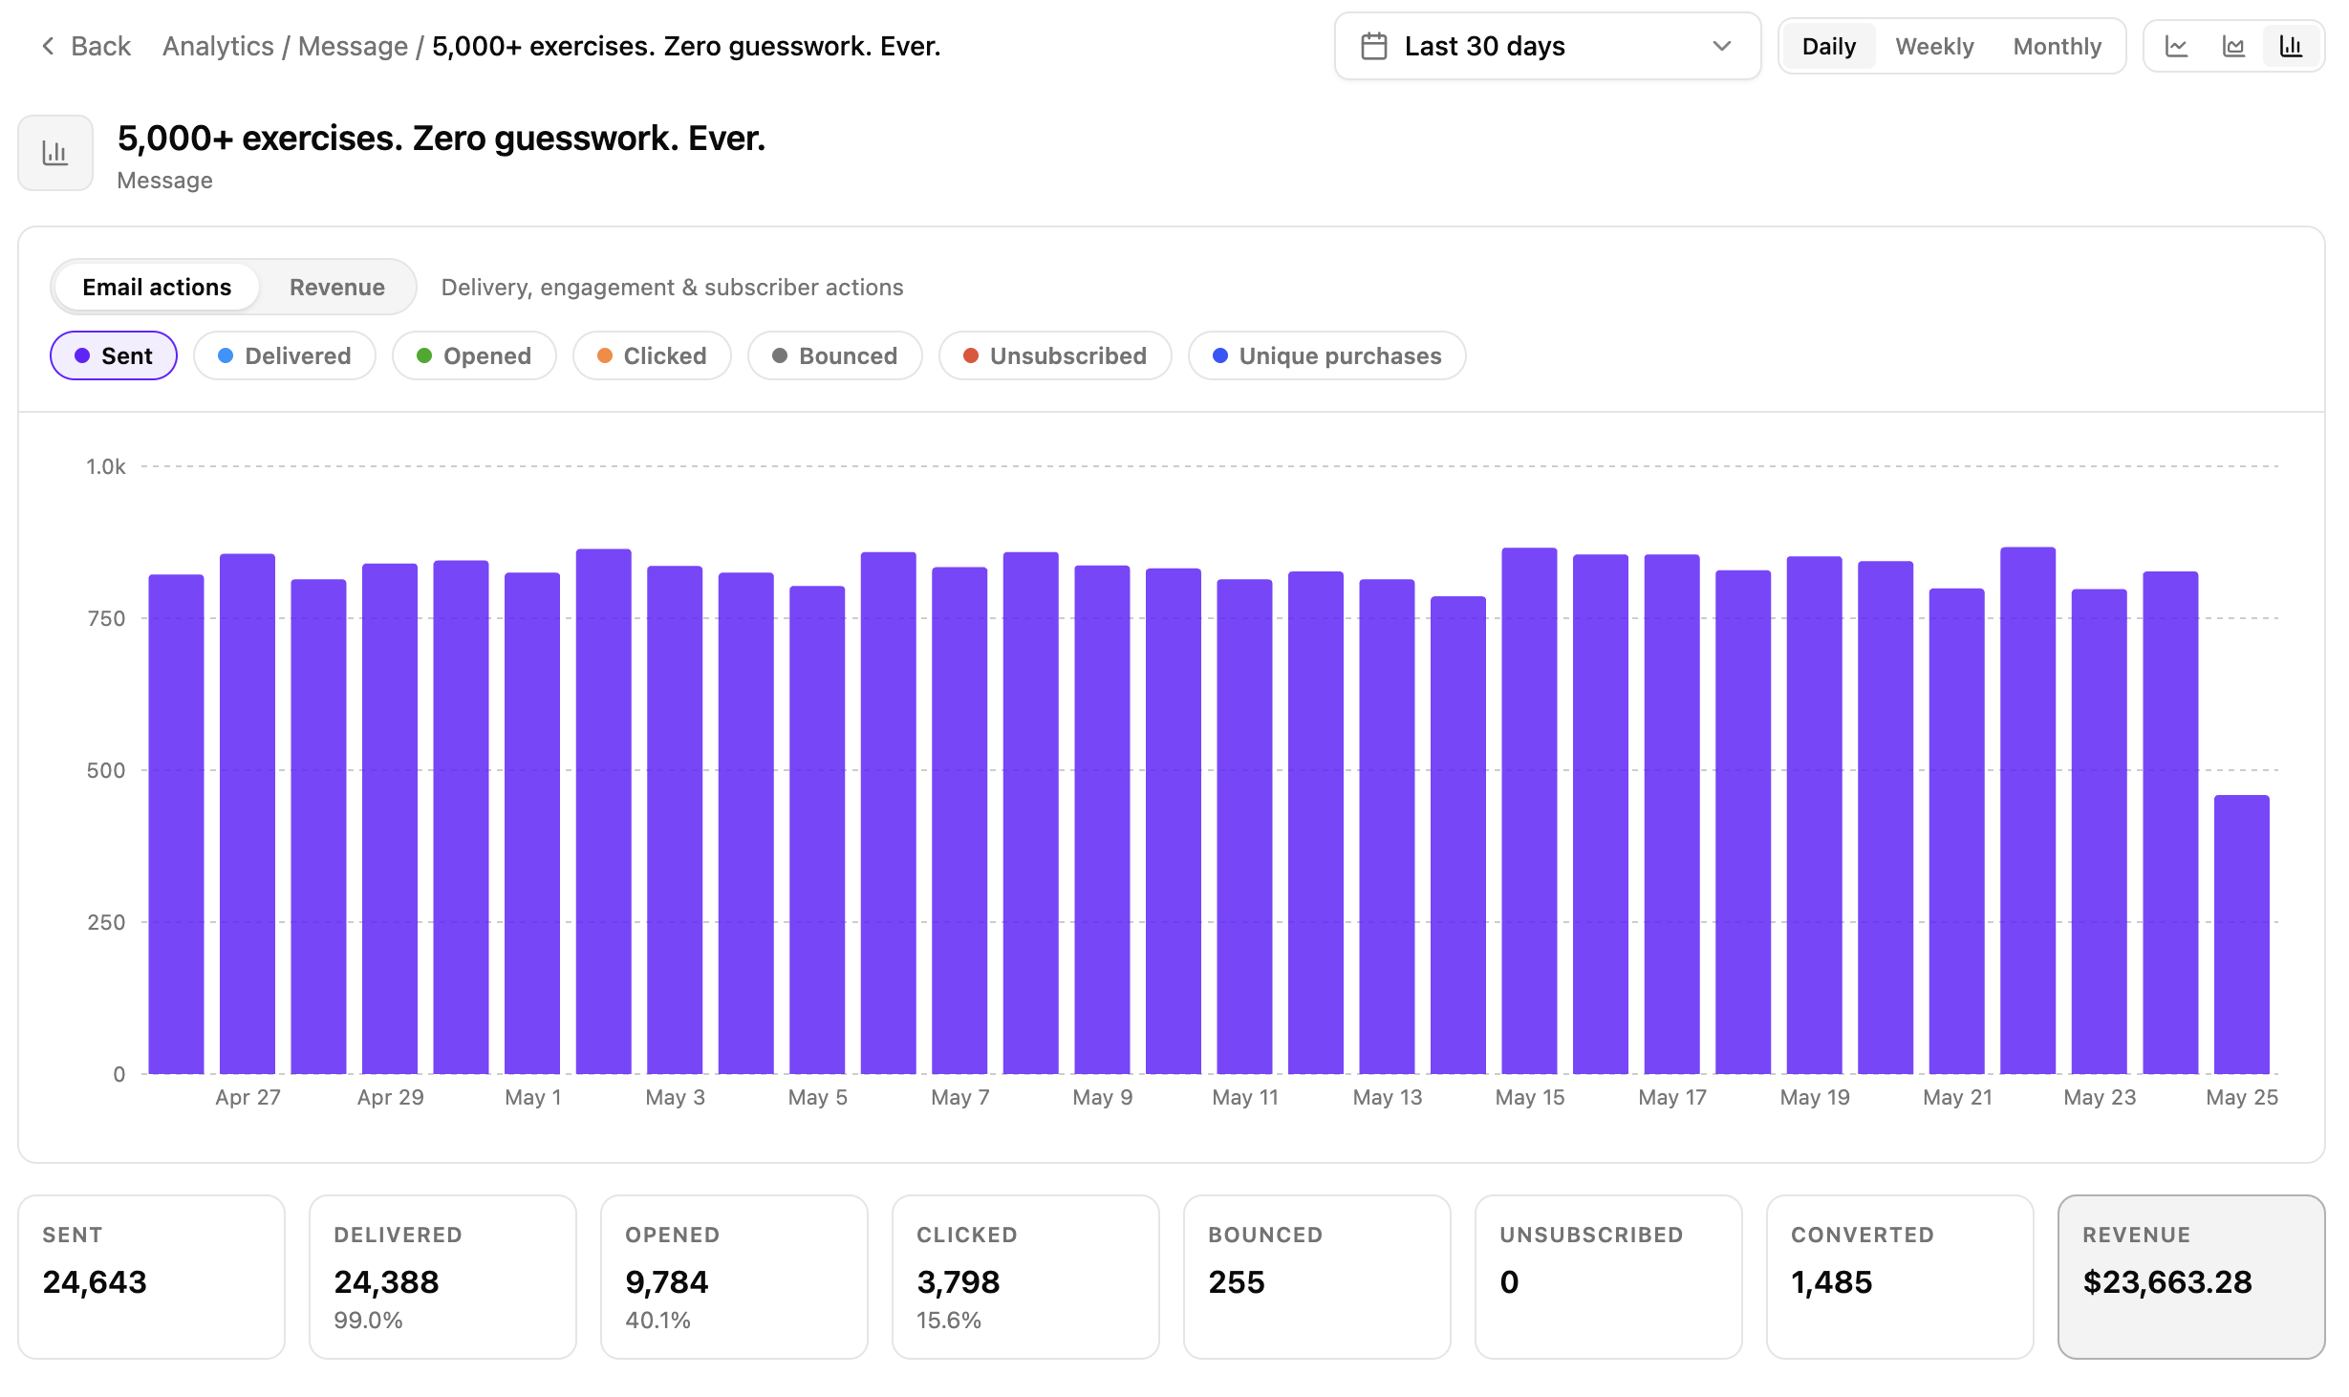Switch to area chart view icon
The height and width of the screenshot is (1397, 2349).
click(2233, 46)
